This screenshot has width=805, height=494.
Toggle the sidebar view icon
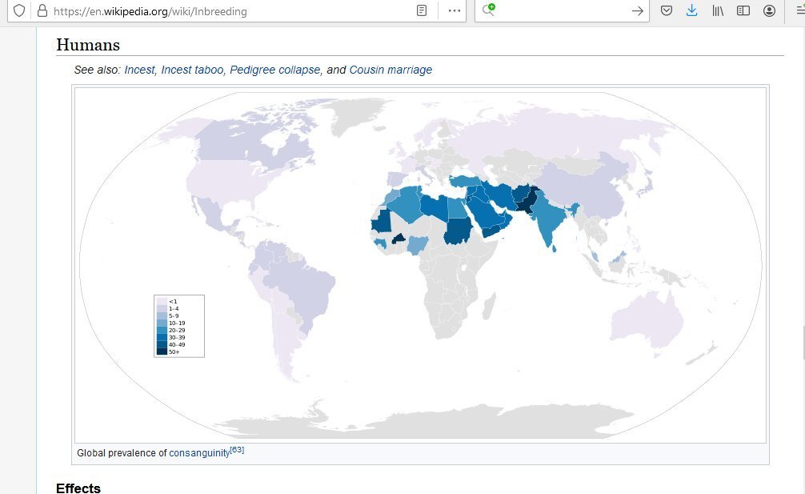coord(743,10)
